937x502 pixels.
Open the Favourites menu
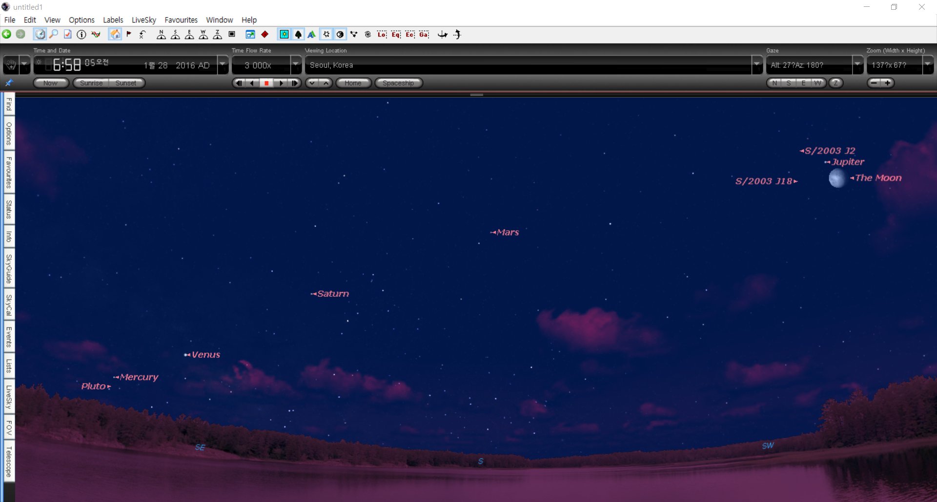[x=181, y=20]
